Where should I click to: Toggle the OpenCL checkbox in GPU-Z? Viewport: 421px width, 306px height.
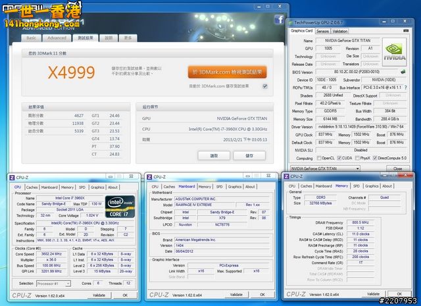(320, 158)
